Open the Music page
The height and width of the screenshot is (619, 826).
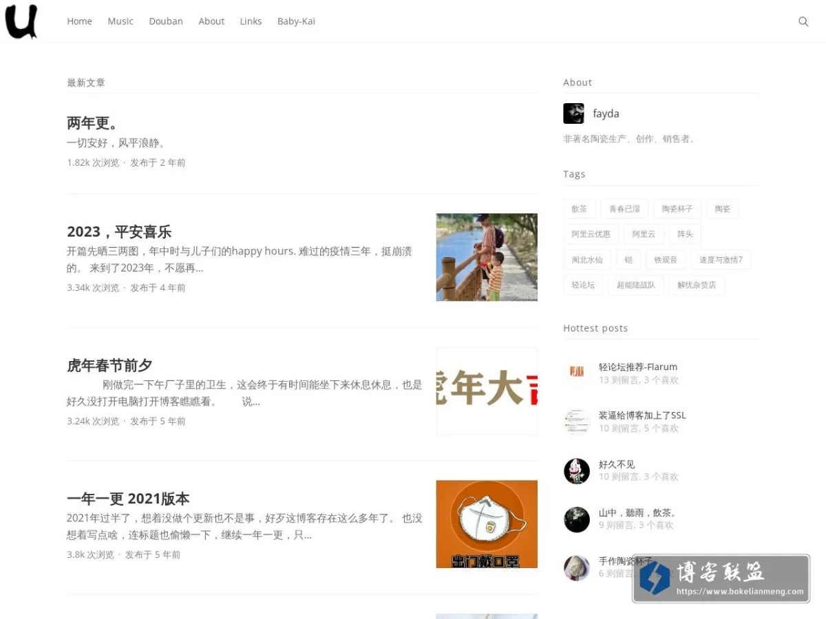click(x=120, y=21)
